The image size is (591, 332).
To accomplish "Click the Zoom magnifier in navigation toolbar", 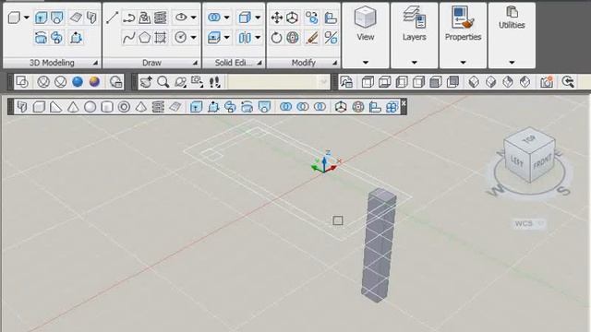I will [163, 82].
